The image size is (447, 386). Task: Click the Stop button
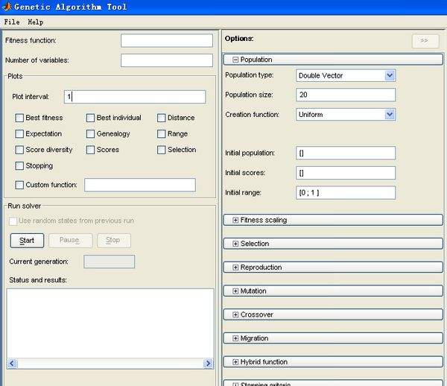pos(114,241)
